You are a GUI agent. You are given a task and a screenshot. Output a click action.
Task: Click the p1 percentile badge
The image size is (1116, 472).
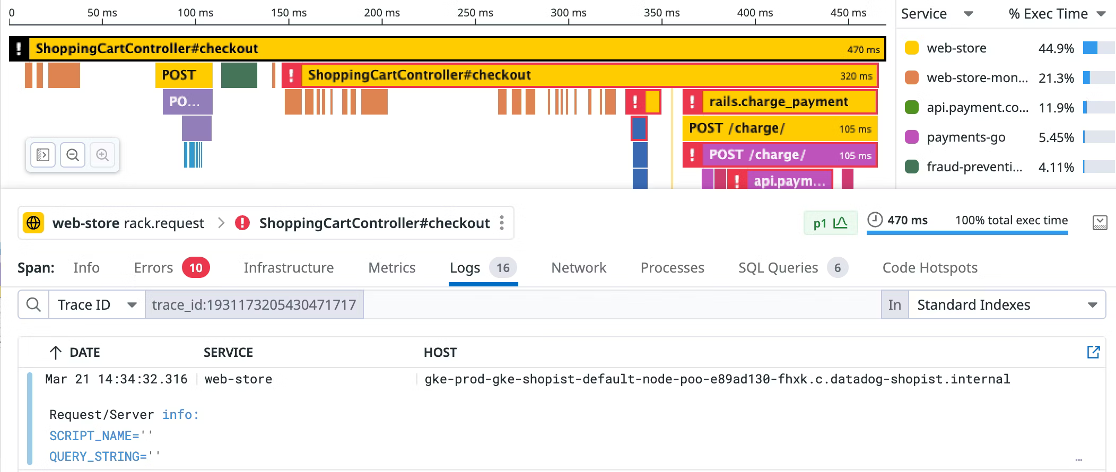click(830, 223)
